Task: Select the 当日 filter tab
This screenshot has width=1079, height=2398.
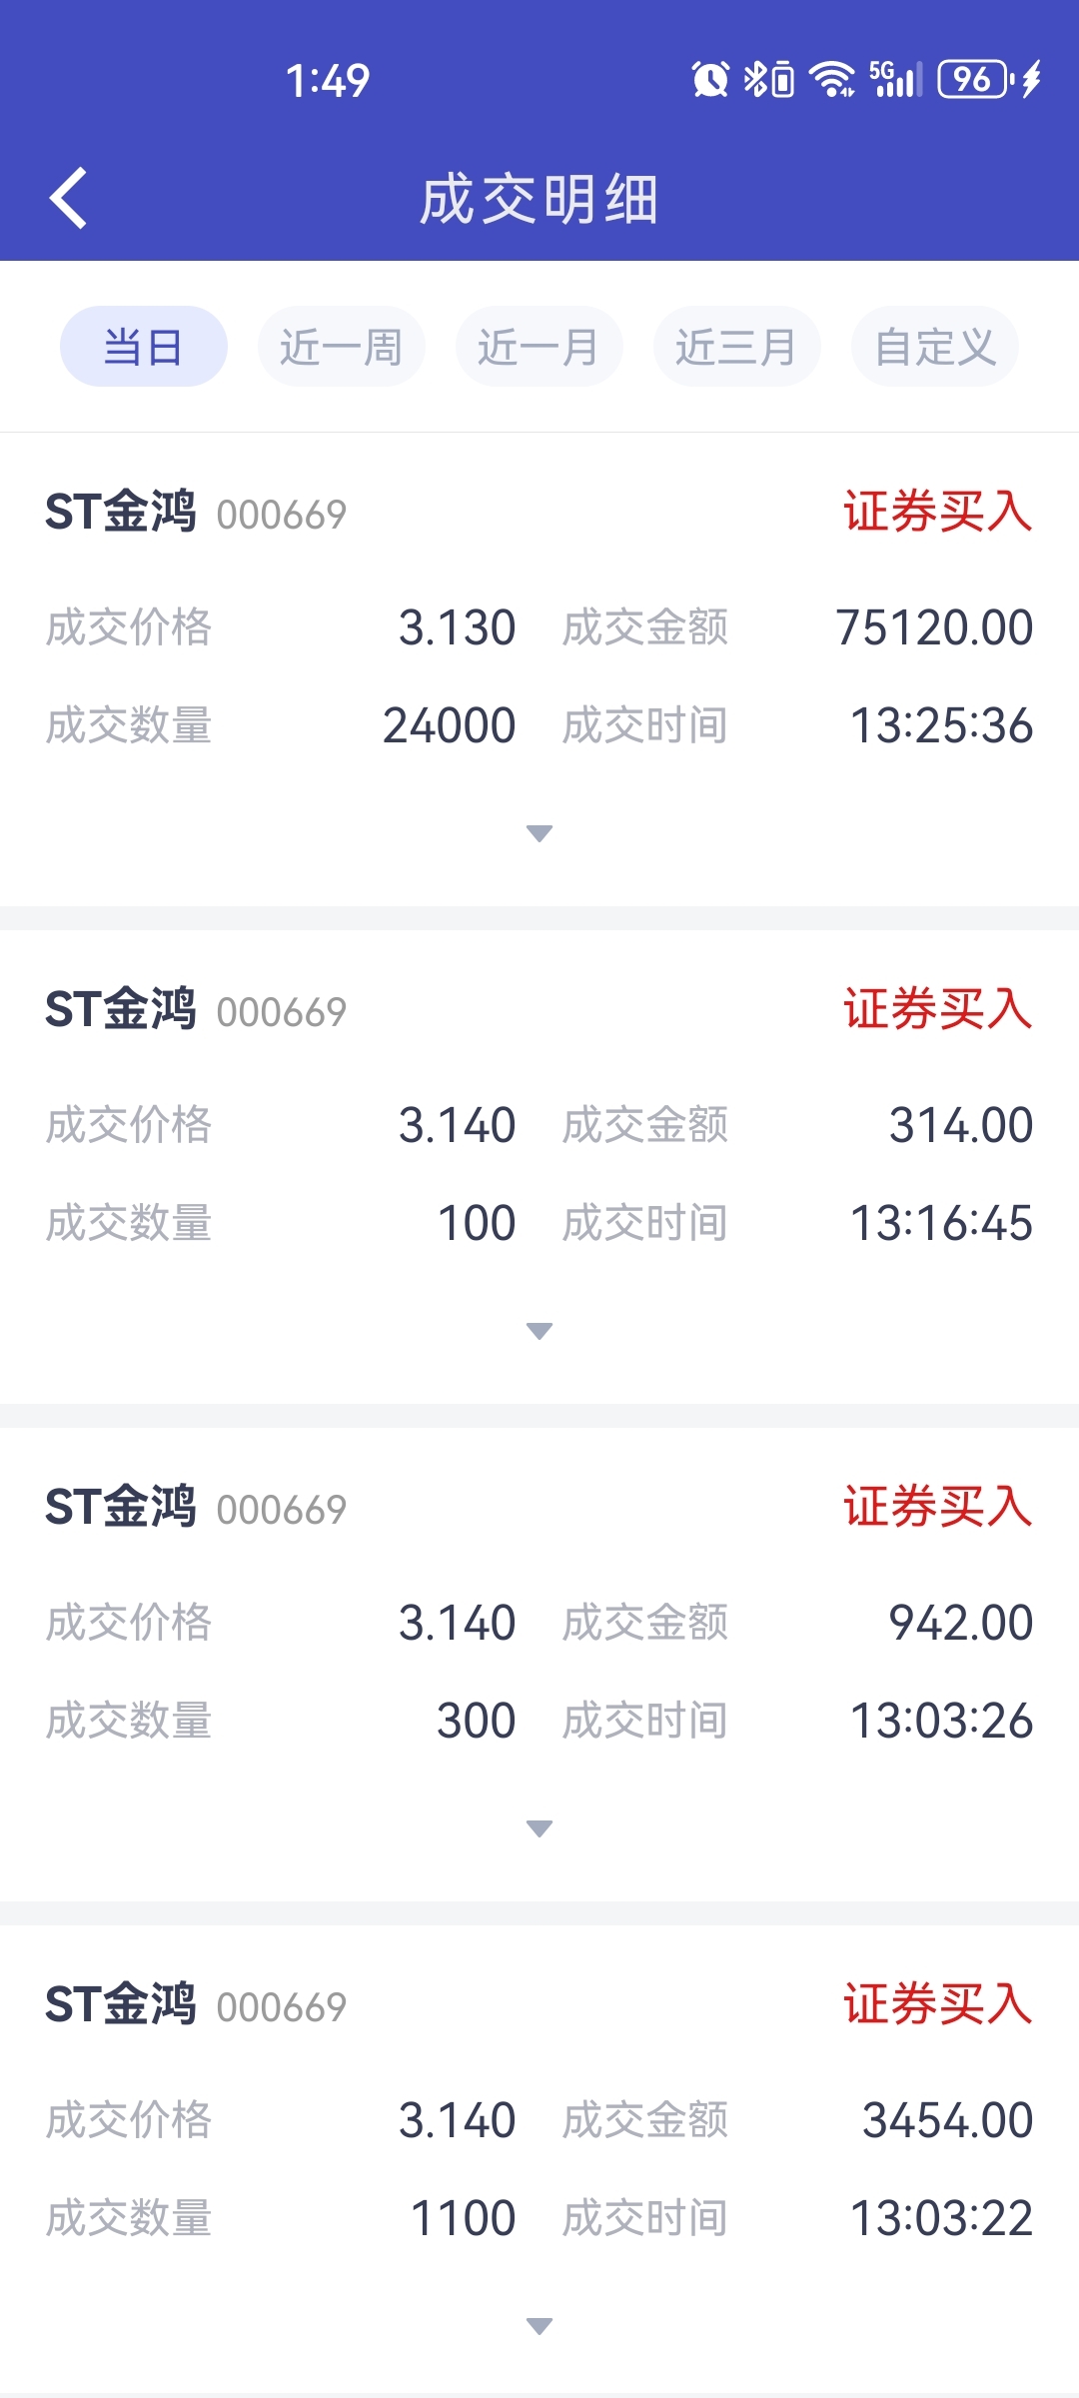Action: point(144,347)
